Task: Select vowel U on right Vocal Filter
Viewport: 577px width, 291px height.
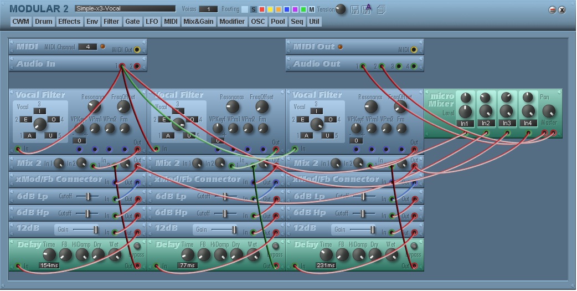Action: (x=327, y=136)
